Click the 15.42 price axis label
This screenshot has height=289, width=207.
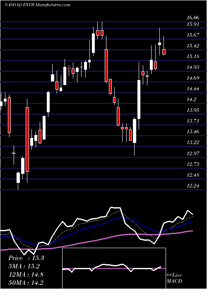point(193,46)
